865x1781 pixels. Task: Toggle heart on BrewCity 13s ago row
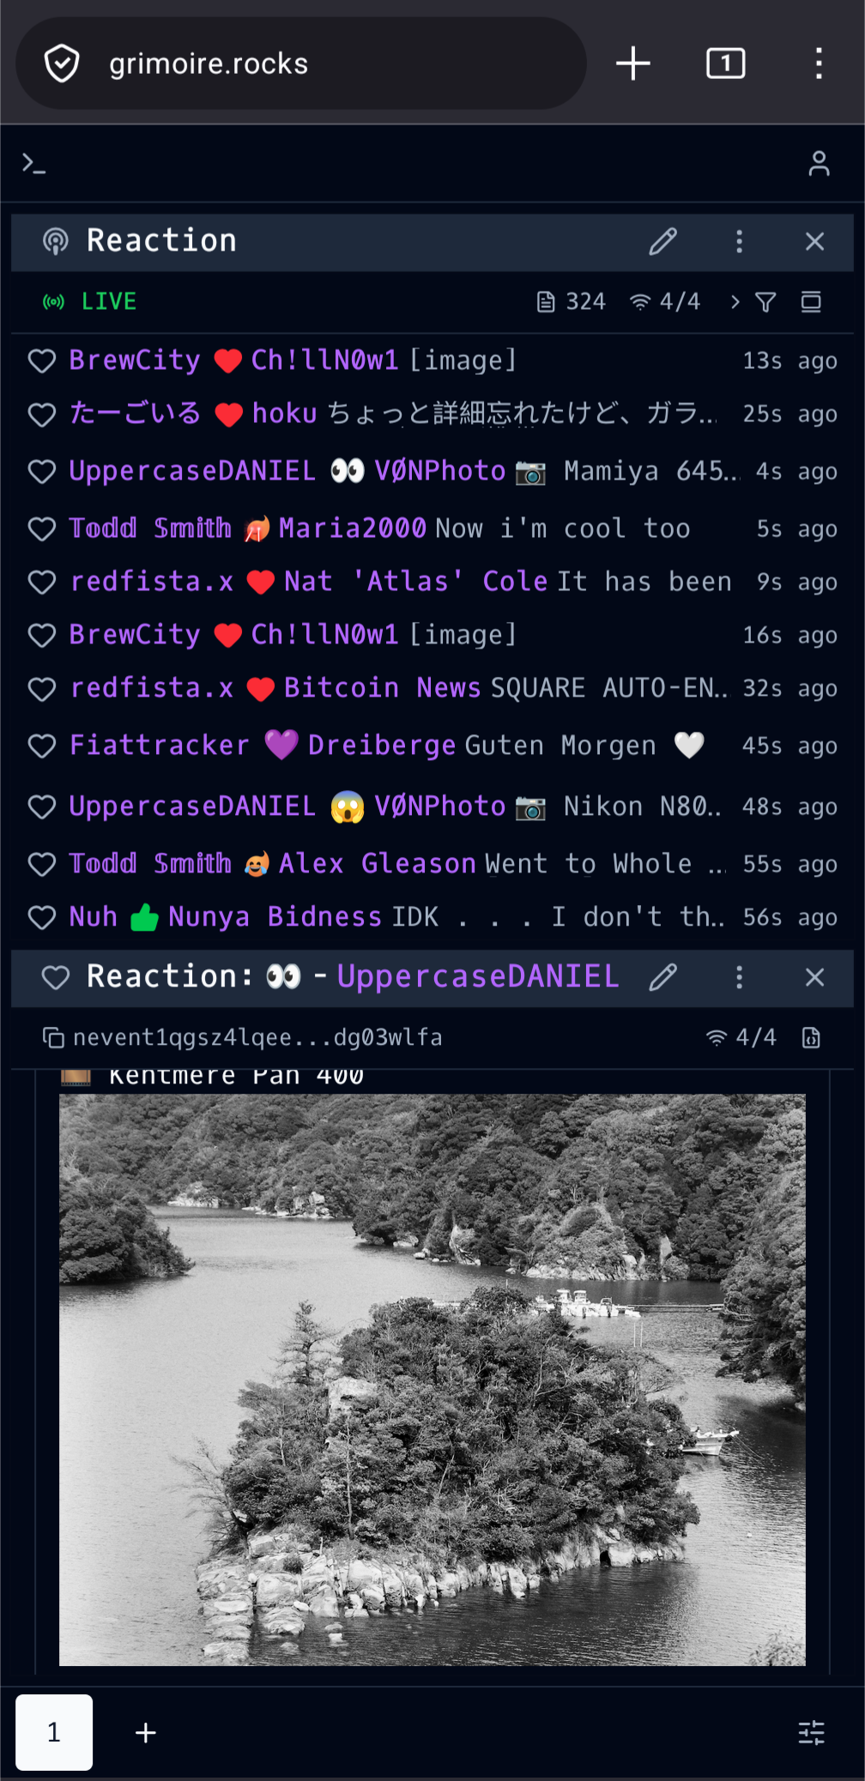click(42, 361)
